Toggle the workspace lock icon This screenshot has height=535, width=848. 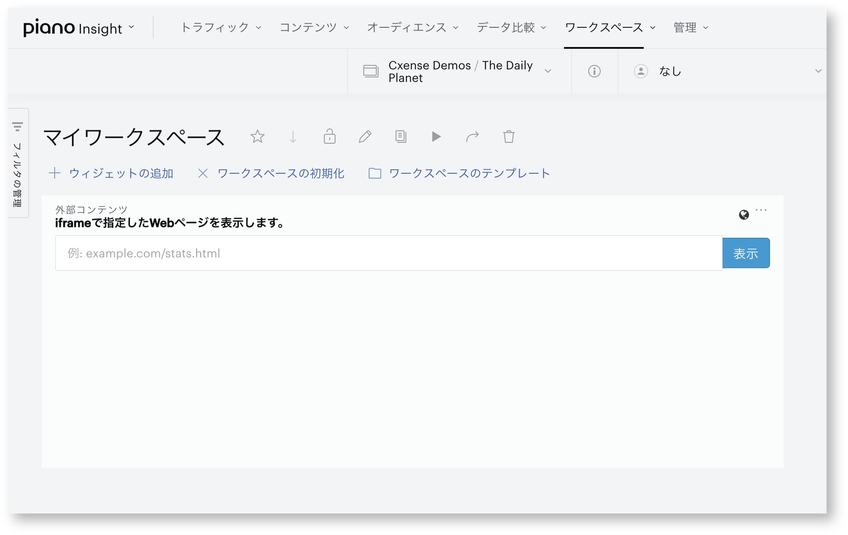pyautogui.click(x=330, y=137)
